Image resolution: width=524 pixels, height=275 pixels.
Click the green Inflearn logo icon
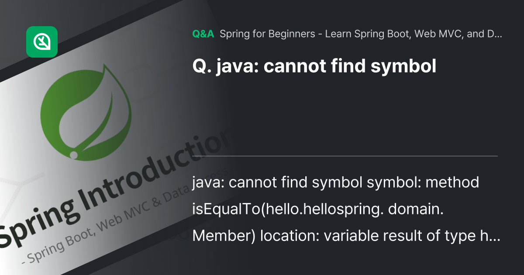pyautogui.click(x=42, y=42)
